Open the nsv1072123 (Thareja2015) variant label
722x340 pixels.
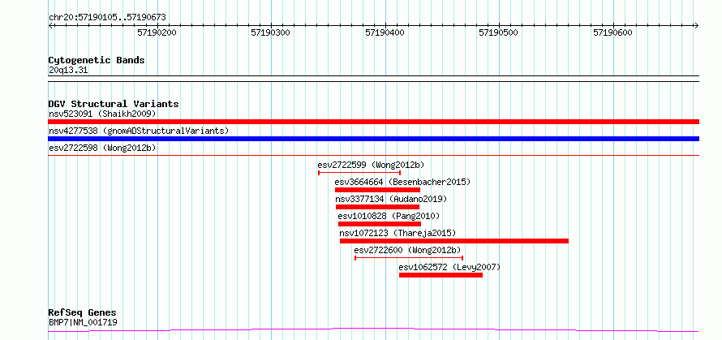click(398, 233)
